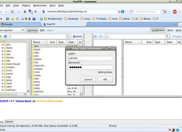Open the local path dropdown arrow
Screen dimensions: 182x132
coord(68,37)
